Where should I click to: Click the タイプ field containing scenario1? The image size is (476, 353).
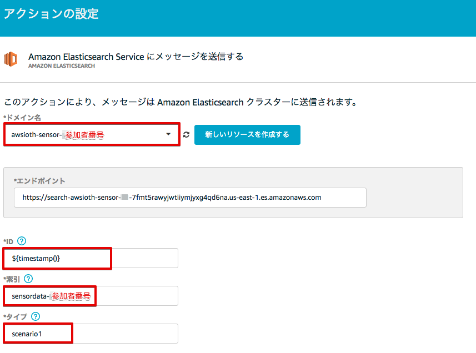click(x=91, y=334)
